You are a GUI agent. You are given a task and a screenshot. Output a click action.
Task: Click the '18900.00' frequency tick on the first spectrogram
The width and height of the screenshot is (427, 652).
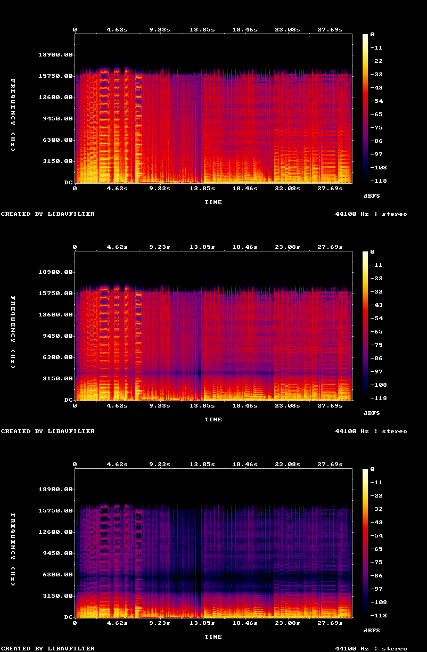(56, 55)
